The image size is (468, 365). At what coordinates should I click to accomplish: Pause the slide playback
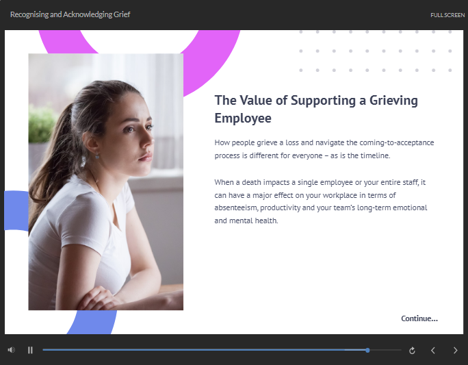point(30,350)
